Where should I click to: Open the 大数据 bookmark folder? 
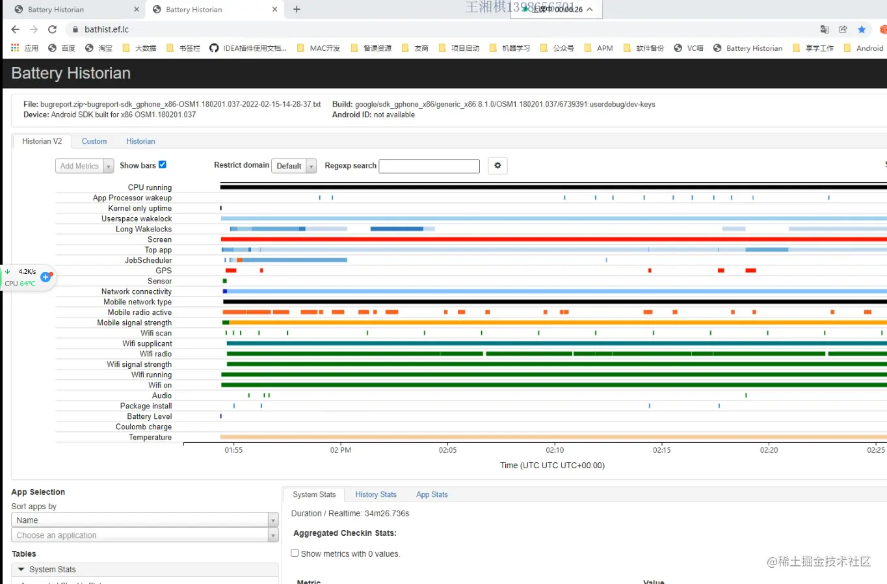tap(139, 48)
